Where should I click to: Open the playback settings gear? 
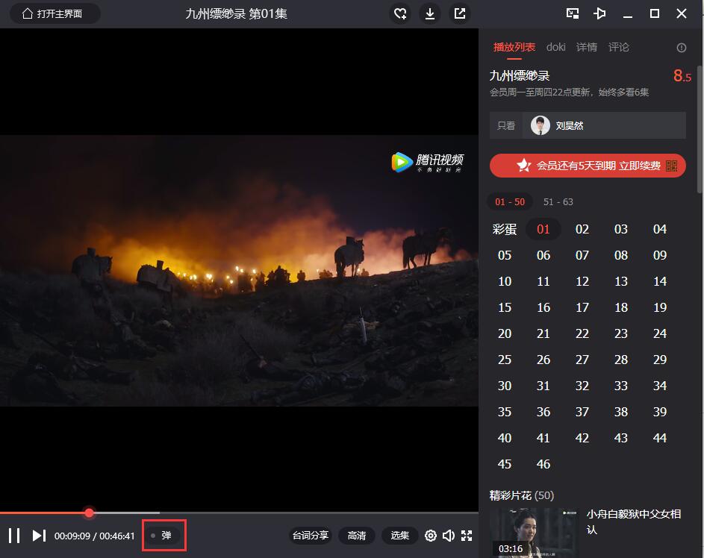(x=431, y=536)
